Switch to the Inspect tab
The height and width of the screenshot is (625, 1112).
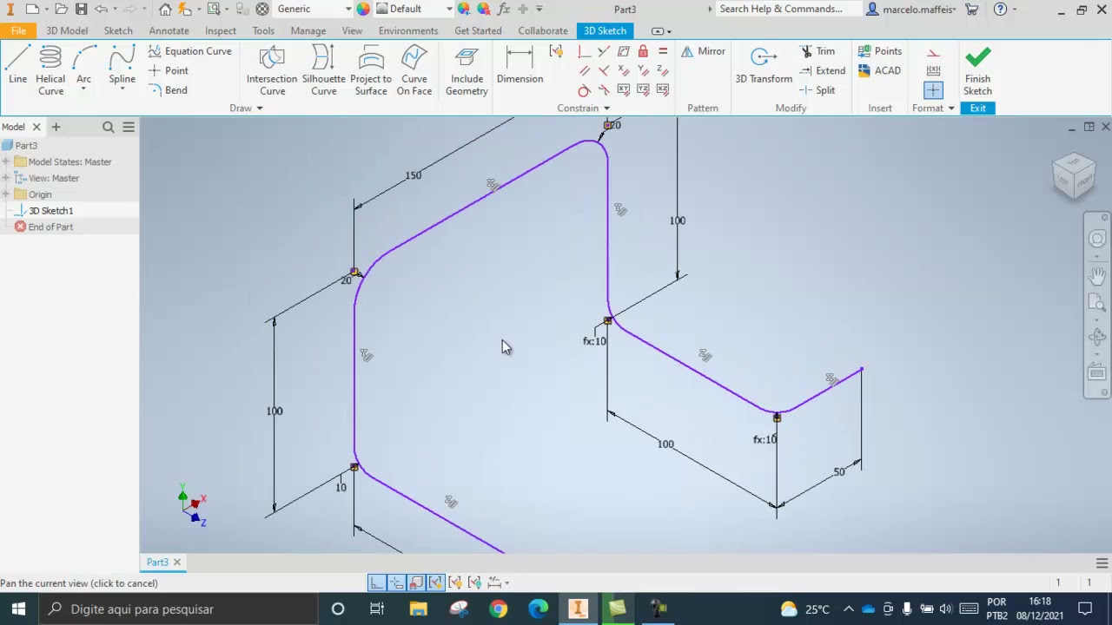tap(220, 30)
